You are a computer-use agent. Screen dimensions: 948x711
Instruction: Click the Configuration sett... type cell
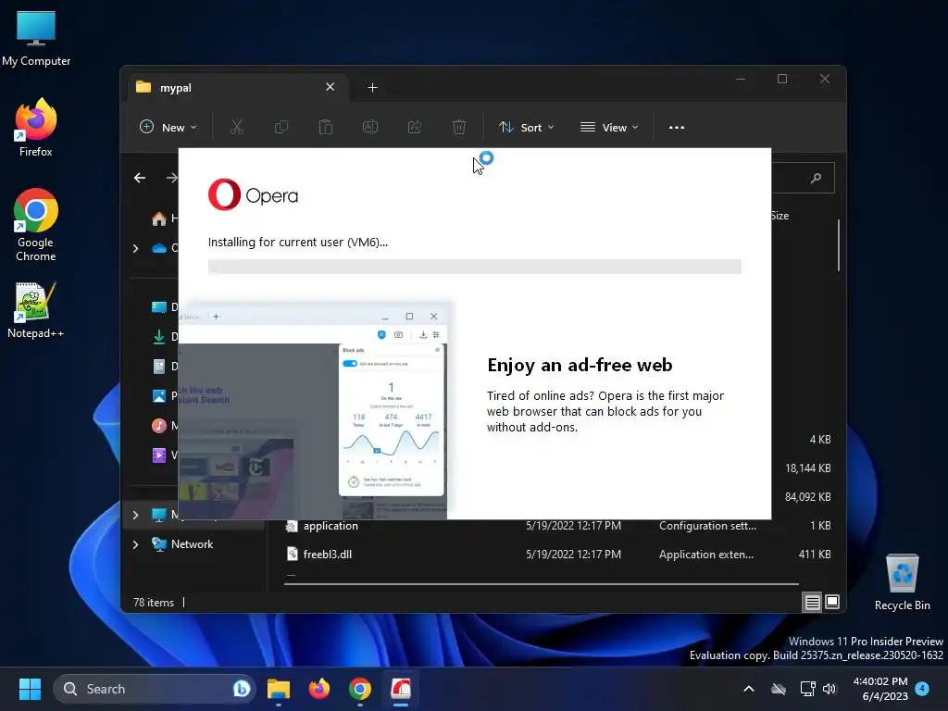coord(707,526)
